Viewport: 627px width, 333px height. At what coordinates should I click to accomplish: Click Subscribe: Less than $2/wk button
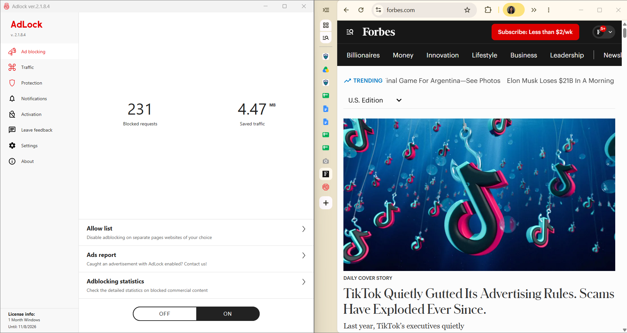coord(535,32)
